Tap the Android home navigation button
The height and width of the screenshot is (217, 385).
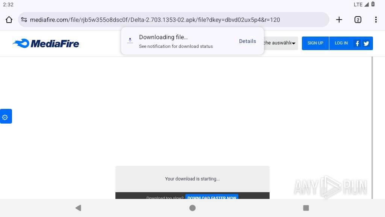192,208
